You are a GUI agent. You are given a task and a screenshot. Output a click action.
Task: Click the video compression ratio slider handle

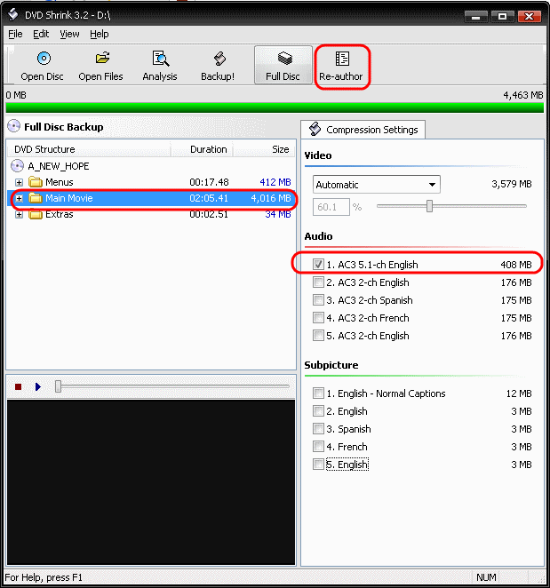[429, 206]
